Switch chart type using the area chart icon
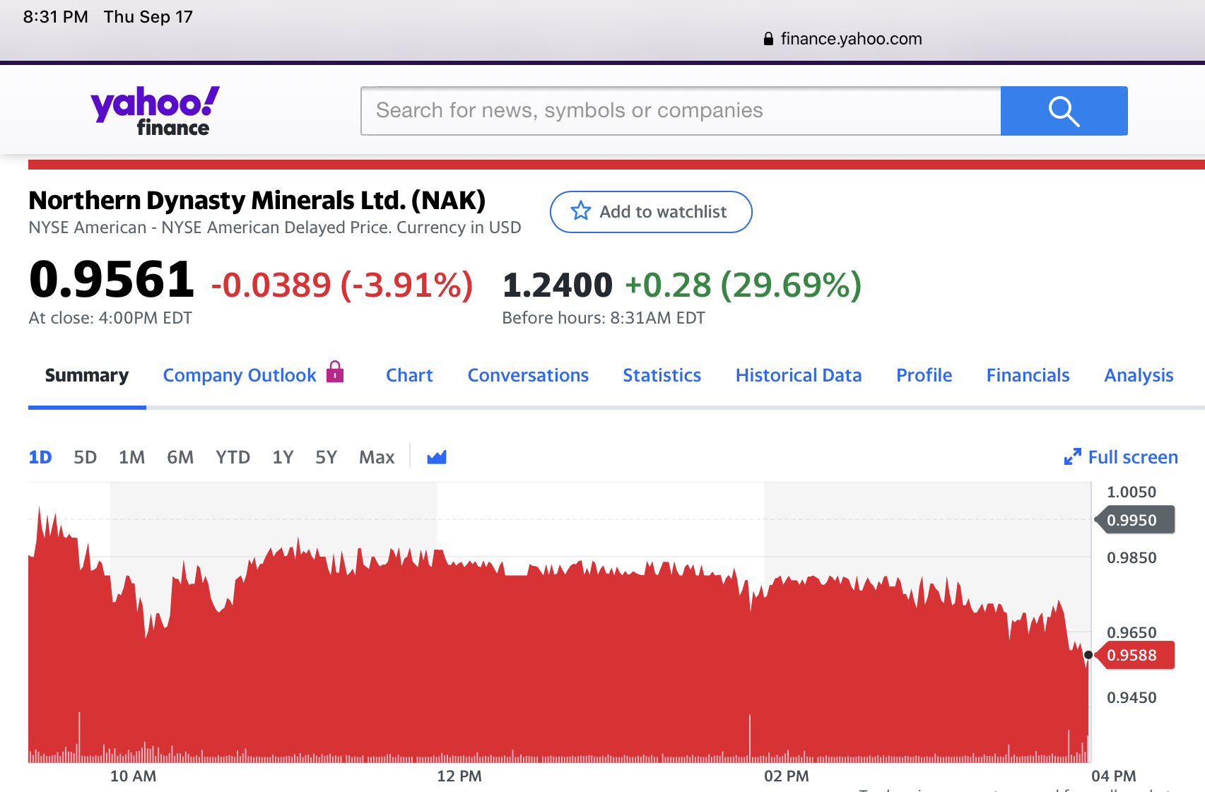Viewport: 1205px width, 792px height. click(x=437, y=457)
